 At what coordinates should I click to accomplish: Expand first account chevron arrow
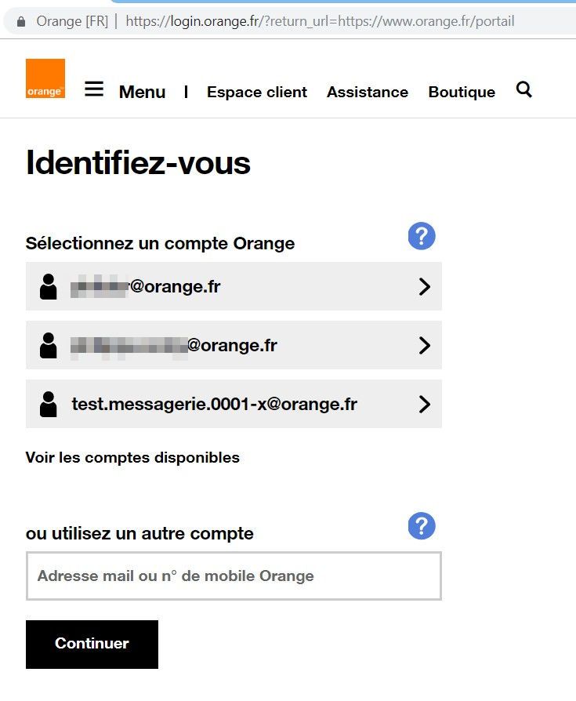pos(424,287)
